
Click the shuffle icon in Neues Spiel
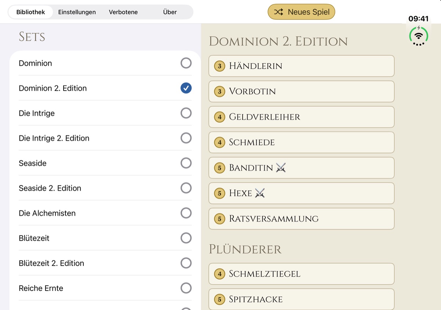coord(279,12)
